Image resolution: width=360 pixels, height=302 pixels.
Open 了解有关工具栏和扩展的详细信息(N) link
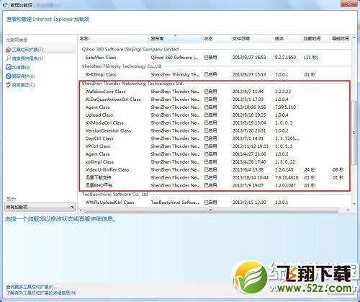[x=41, y=293]
